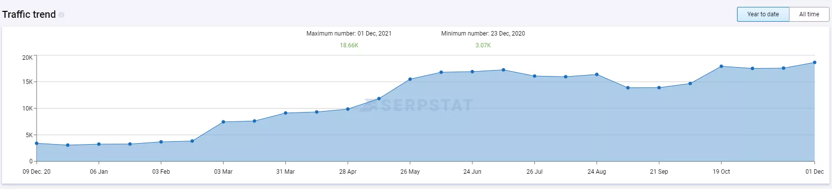This screenshot has height=189, width=832.
Task: Click the info icon beside Traffic trend
Action: pos(61,15)
